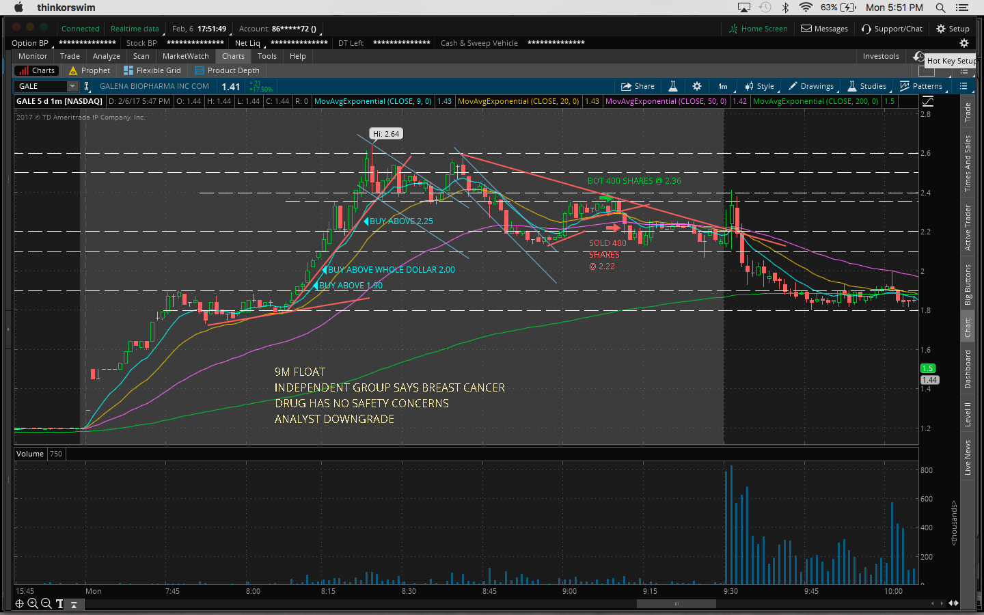The height and width of the screenshot is (615, 984).
Task: Open the Style dropdown menu
Action: [759, 86]
